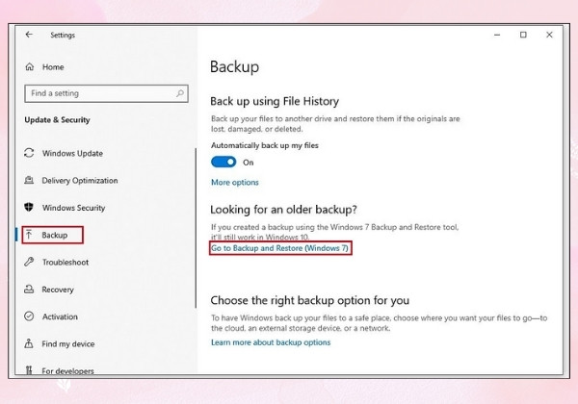Select the Windows Update refresh icon
The image size is (578, 404).
[29, 153]
